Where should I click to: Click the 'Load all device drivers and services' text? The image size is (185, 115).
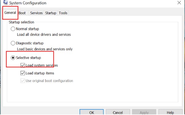(44, 35)
